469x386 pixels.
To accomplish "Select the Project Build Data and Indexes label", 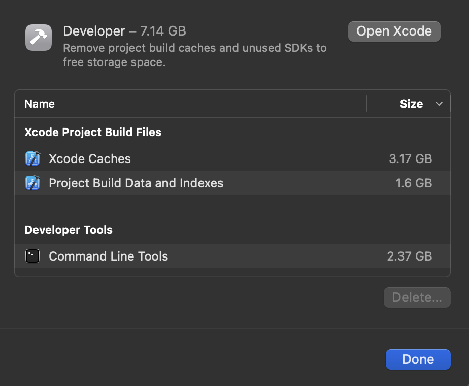I will point(136,183).
